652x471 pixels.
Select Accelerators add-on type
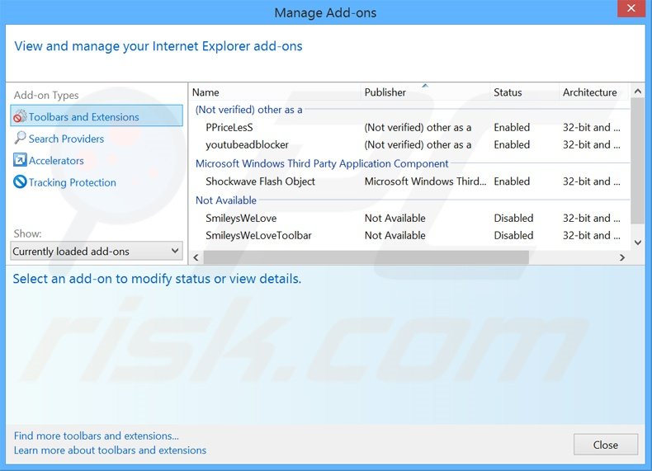tap(56, 161)
